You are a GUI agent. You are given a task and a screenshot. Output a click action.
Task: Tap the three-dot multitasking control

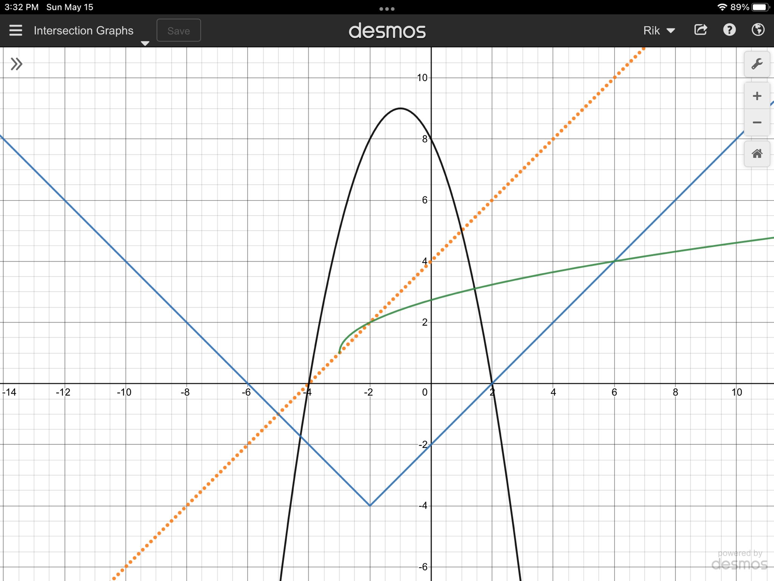387,9
